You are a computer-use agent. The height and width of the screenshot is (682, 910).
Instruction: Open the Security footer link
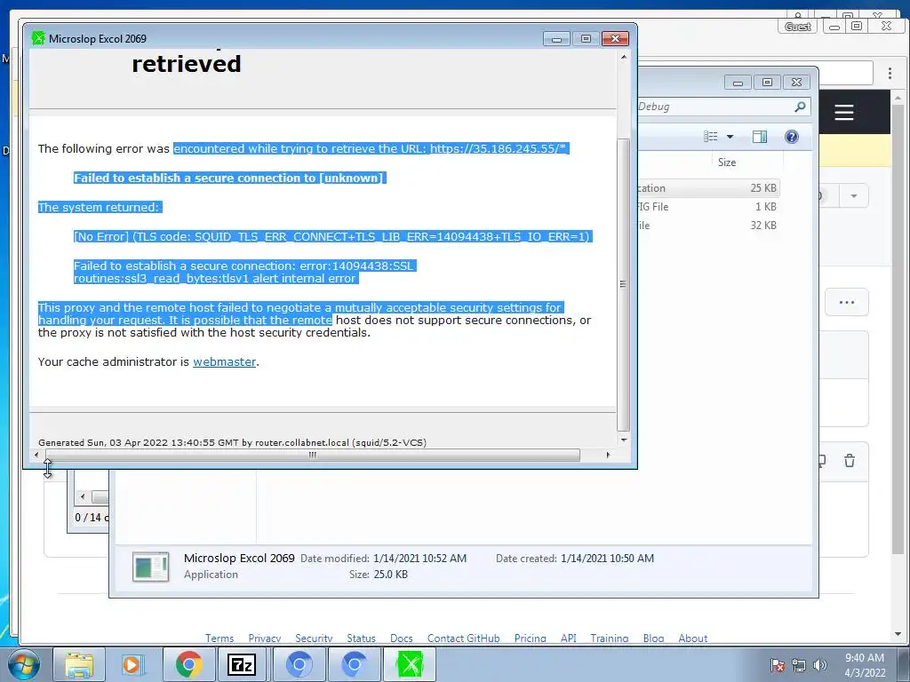314,638
